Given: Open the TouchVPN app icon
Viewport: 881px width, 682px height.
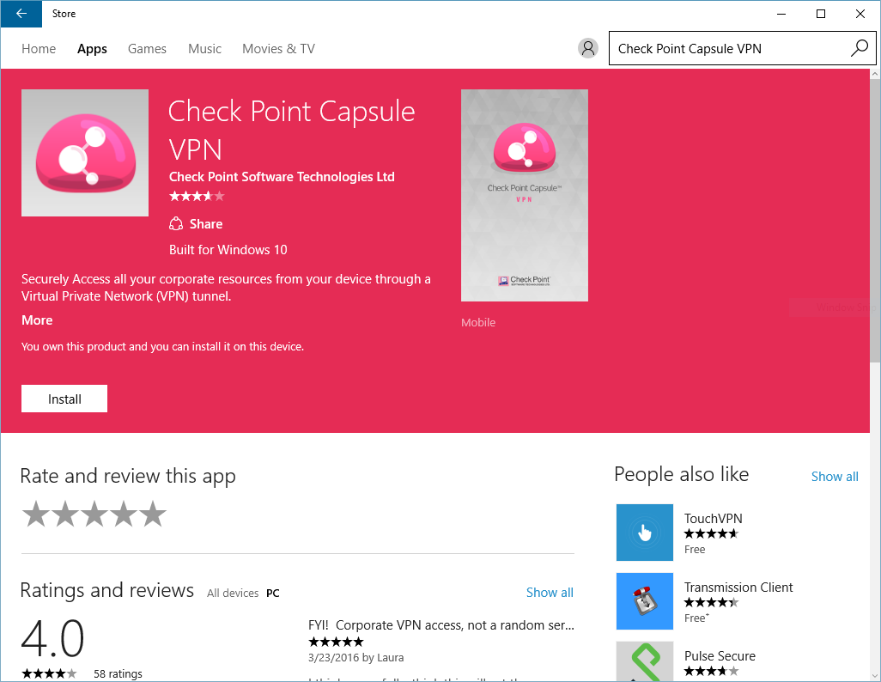Looking at the screenshot, I should [x=645, y=533].
